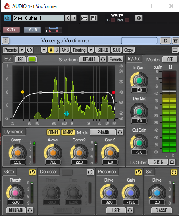Toggle the Sat power button
This screenshot has width=179, height=216.
174,172
